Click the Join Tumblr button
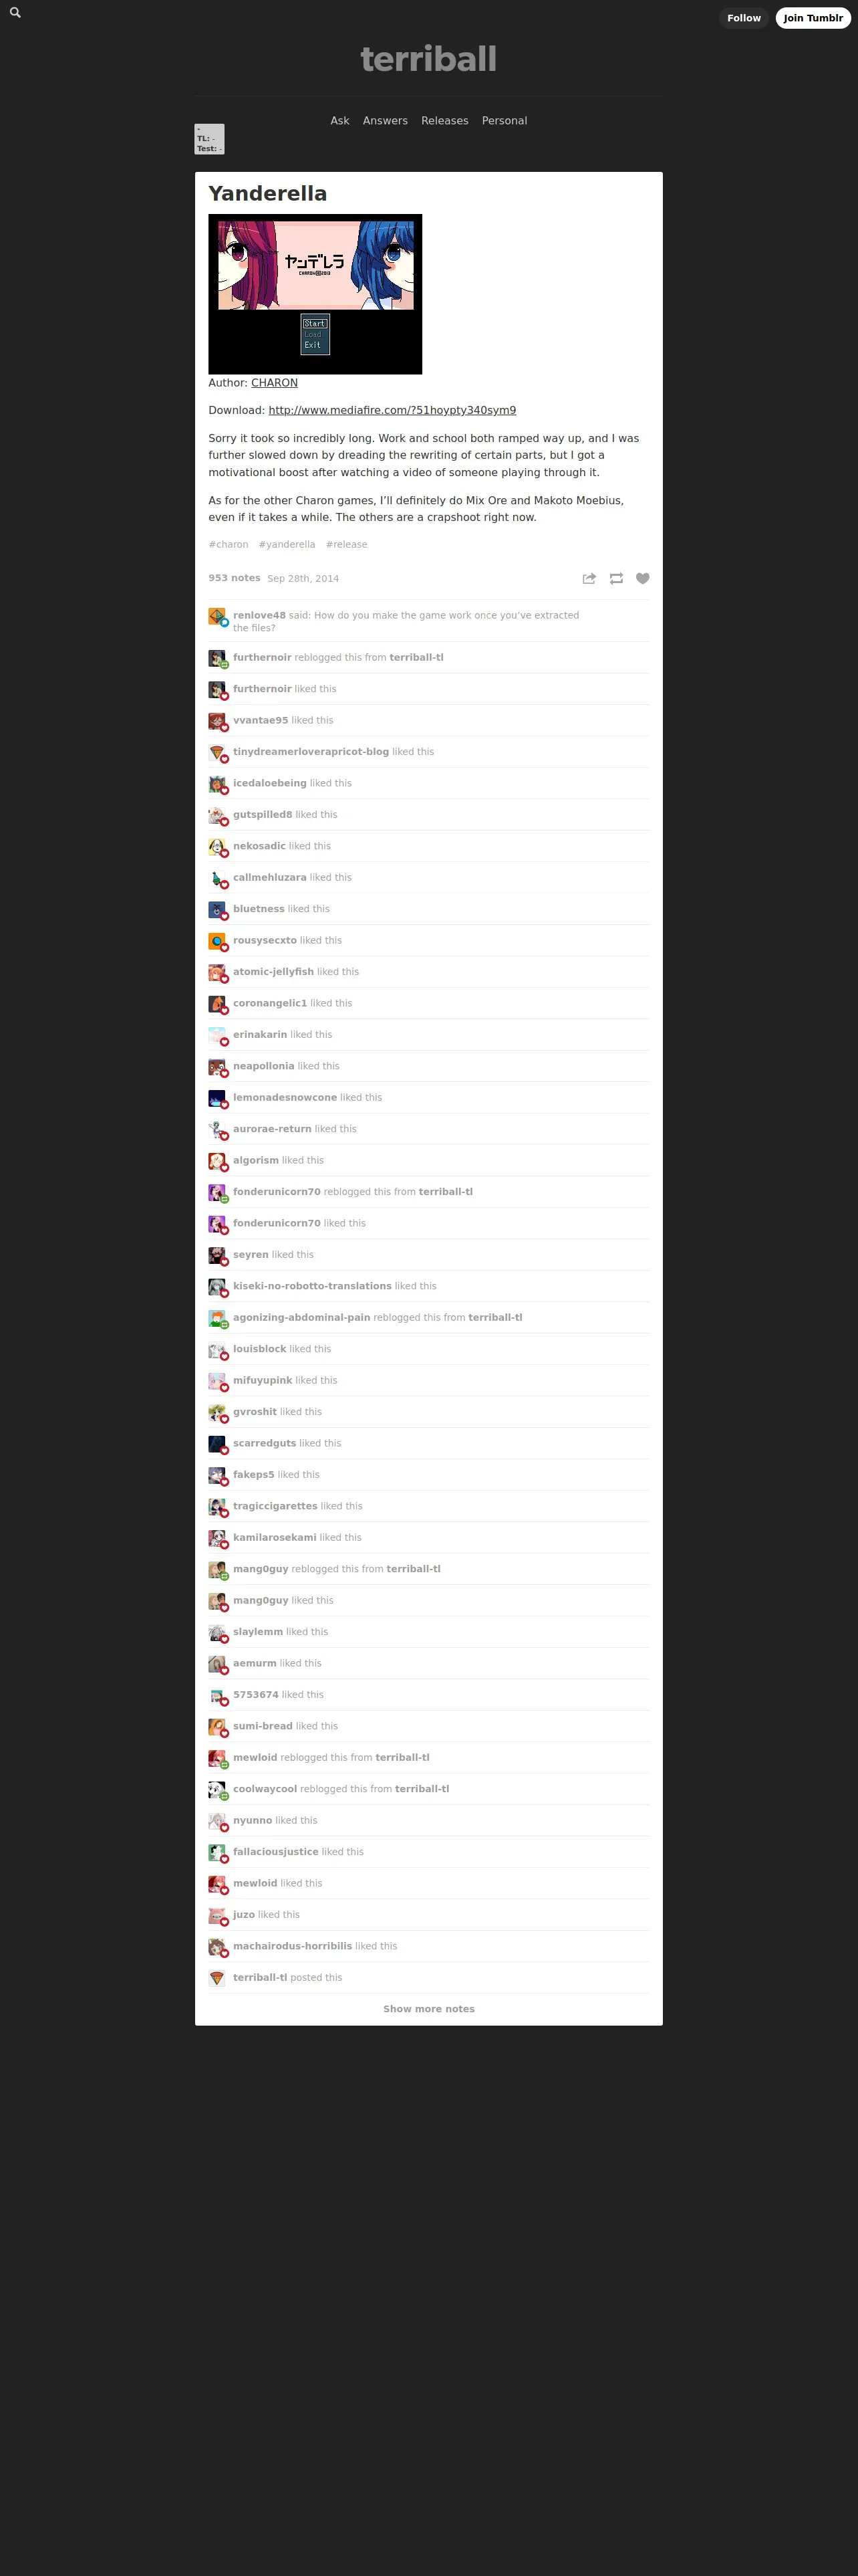Viewport: 858px width, 2576px height. tap(813, 18)
